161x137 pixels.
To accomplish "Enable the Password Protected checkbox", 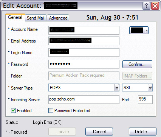I will pyautogui.click(x=51, y=111).
